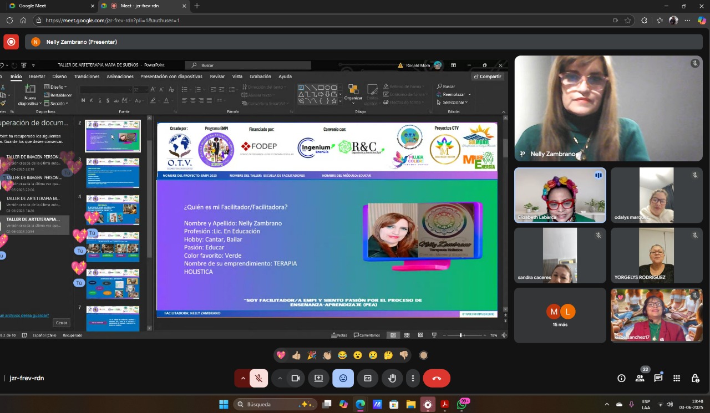Open host controls lock icon

click(695, 378)
